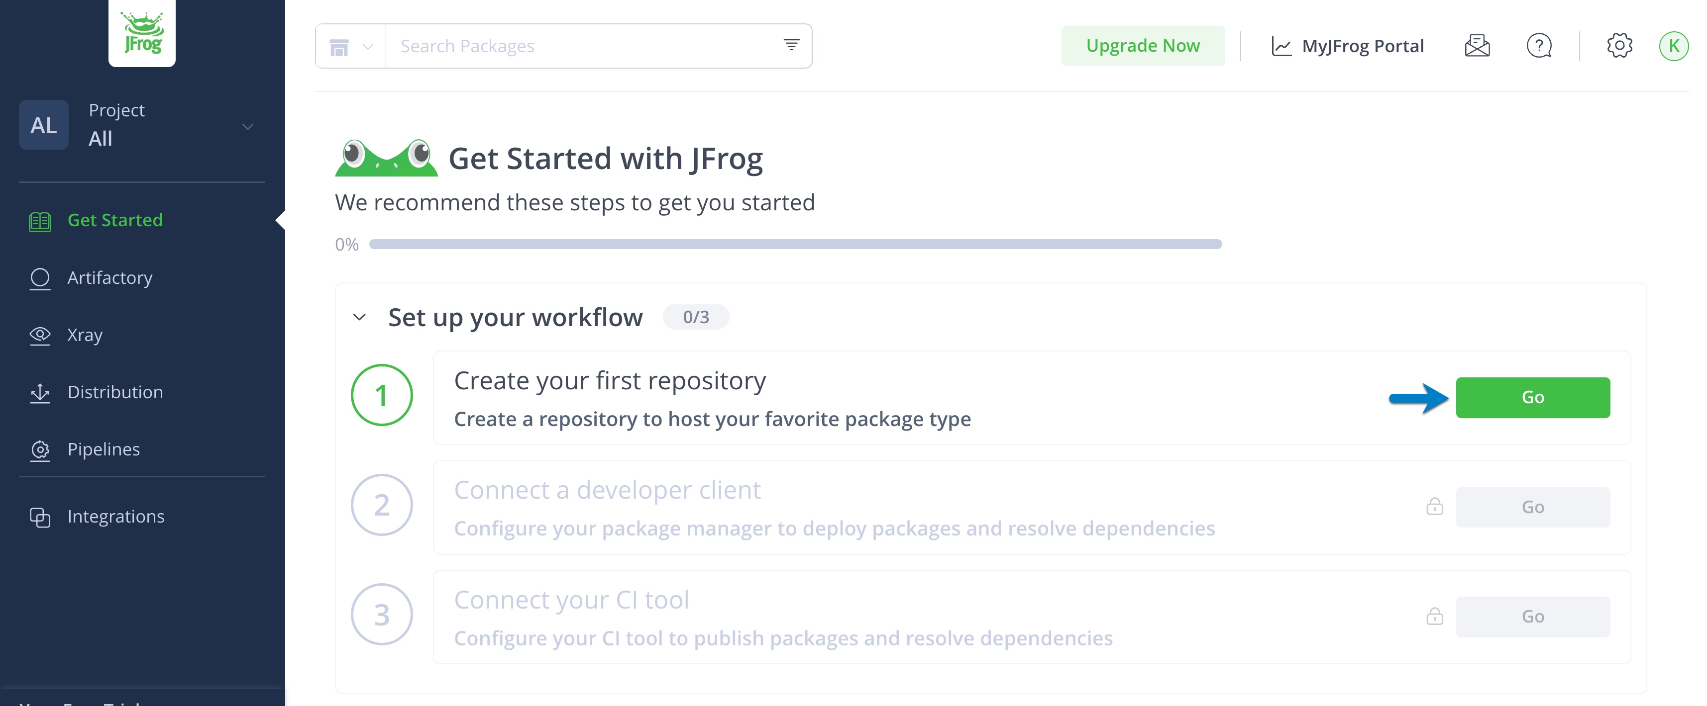Click the Artifactory circle icon
1707x706 pixels.
tap(40, 278)
